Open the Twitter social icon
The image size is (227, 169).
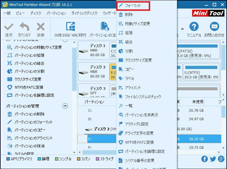coord(213,159)
